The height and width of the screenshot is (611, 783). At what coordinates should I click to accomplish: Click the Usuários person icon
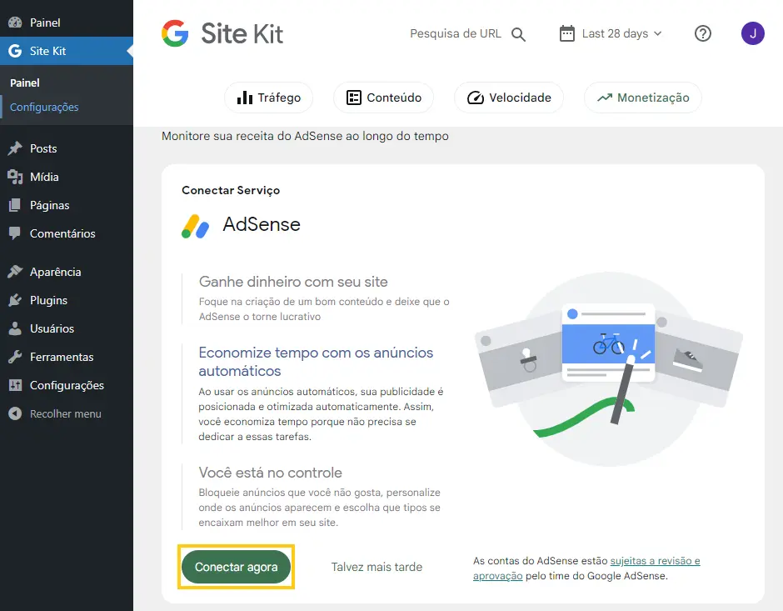[x=15, y=328]
